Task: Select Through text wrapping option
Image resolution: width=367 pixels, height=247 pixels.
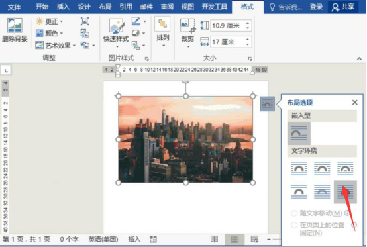Action: [x=345, y=168]
